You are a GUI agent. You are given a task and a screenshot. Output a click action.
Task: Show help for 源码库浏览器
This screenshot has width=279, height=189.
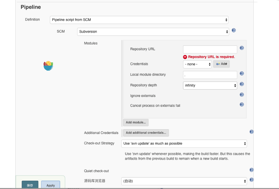point(252,180)
